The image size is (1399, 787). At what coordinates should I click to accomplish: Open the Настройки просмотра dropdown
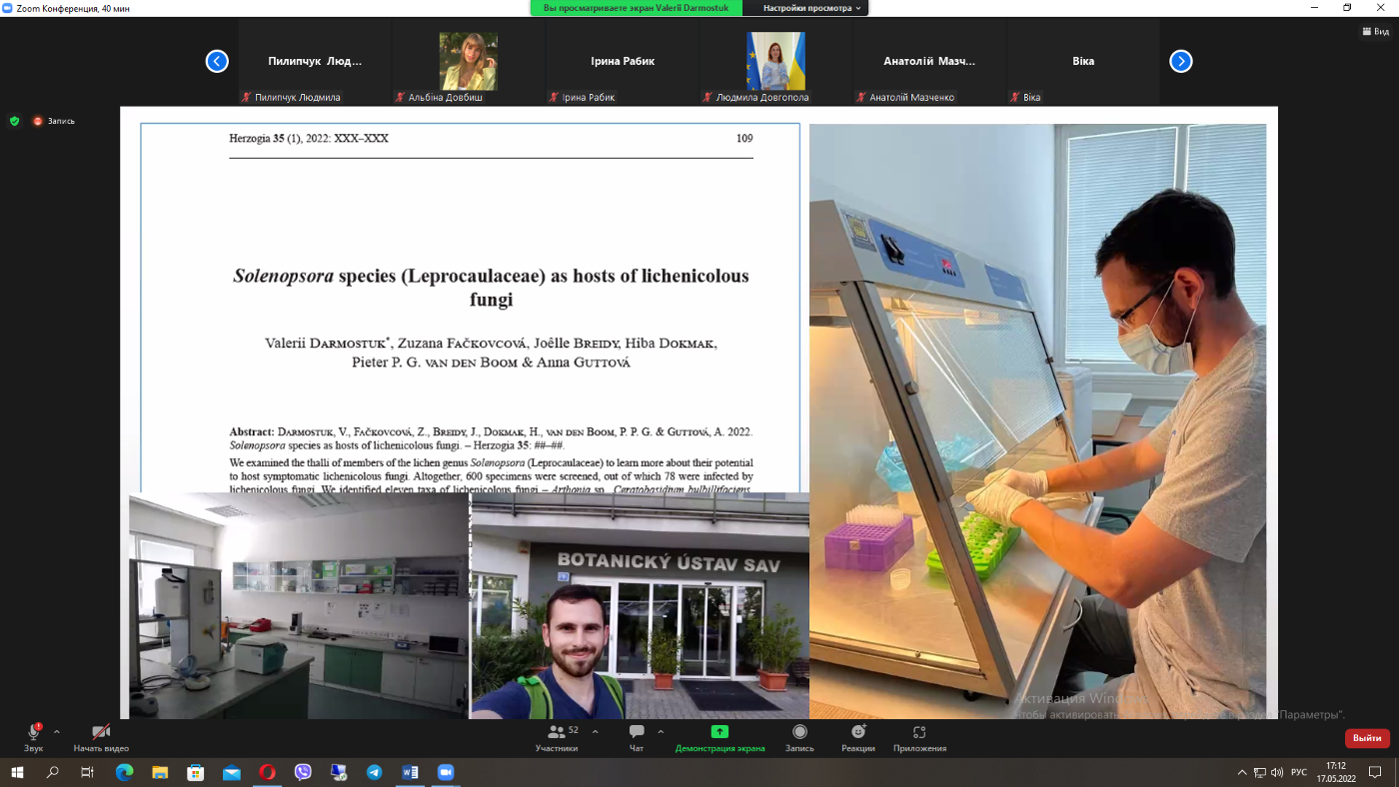click(x=811, y=8)
